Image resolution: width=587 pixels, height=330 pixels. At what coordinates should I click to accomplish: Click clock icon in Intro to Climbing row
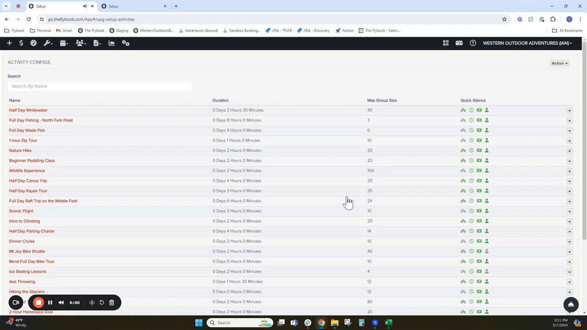pyautogui.click(x=471, y=221)
